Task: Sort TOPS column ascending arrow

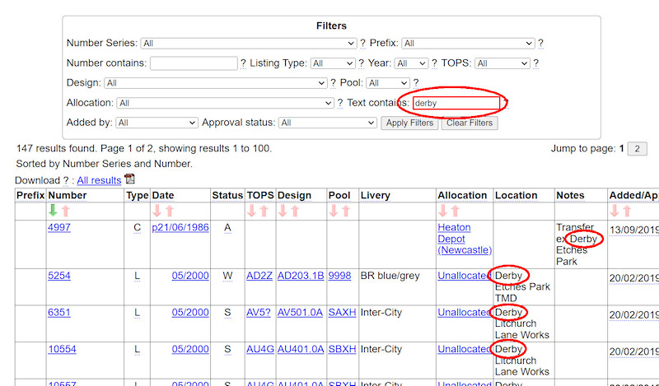Action: pos(265,212)
